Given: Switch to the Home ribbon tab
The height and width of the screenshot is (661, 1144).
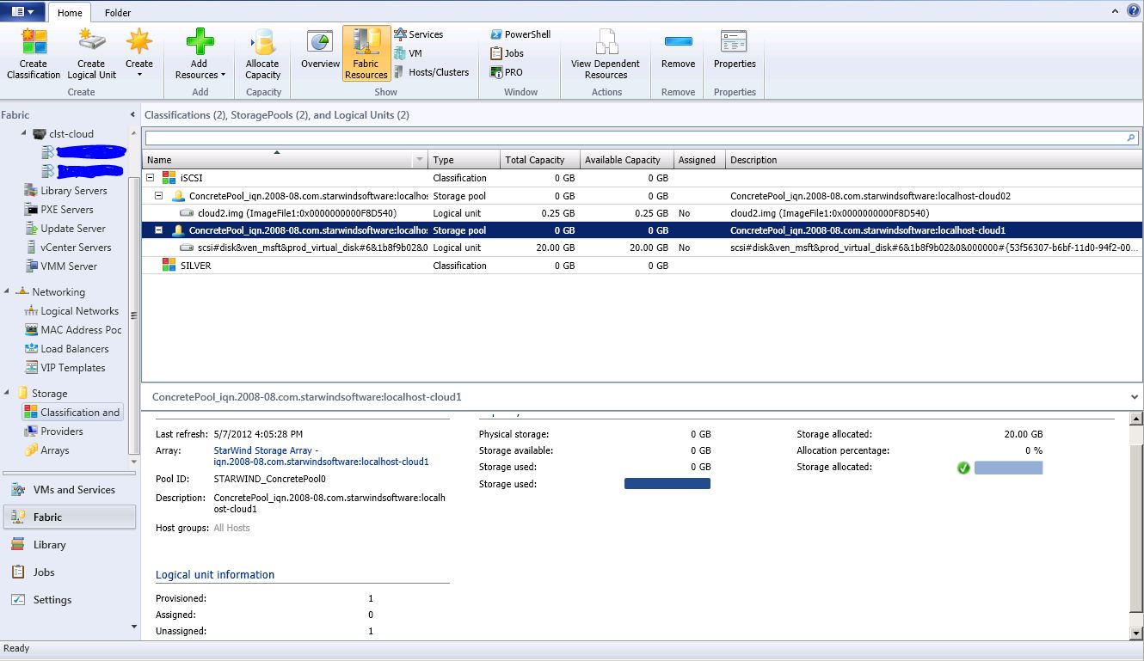Looking at the screenshot, I should pyautogui.click(x=70, y=13).
